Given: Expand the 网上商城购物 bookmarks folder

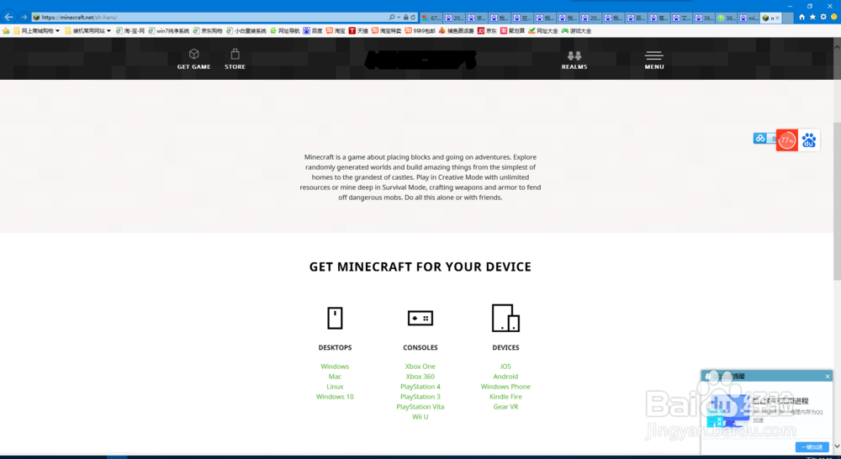Looking at the screenshot, I should click(36, 31).
